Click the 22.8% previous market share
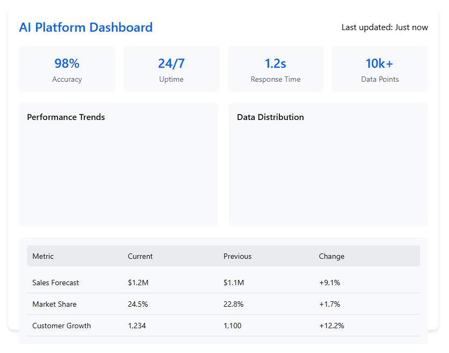The width and height of the screenshot is (449, 353). 233,304
